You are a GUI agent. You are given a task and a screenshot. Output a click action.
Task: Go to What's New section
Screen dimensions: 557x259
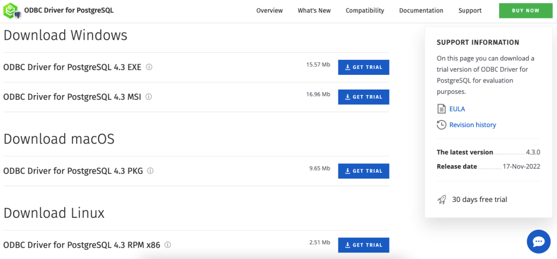coord(314,10)
